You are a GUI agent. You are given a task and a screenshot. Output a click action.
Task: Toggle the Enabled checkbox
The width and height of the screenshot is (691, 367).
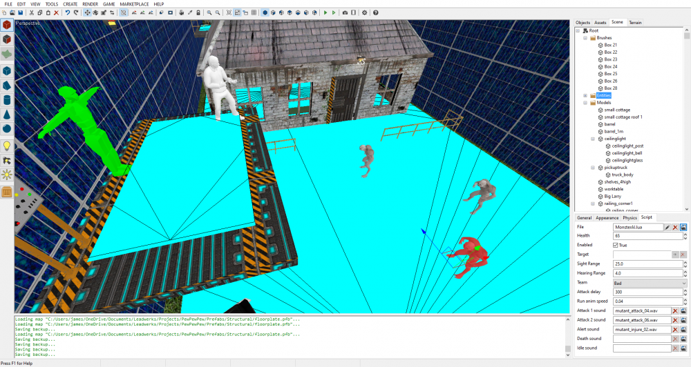pos(616,245)
